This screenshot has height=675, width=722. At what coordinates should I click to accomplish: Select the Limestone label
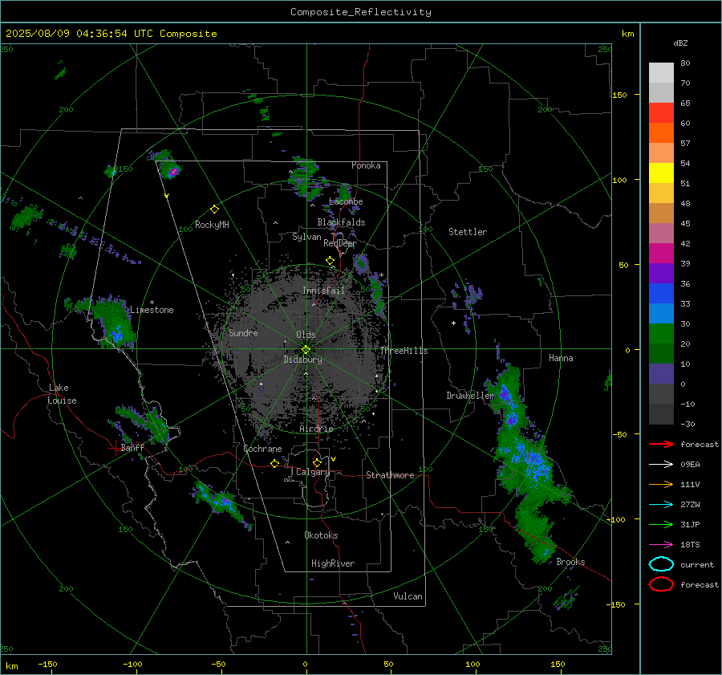tap(152, 310)
